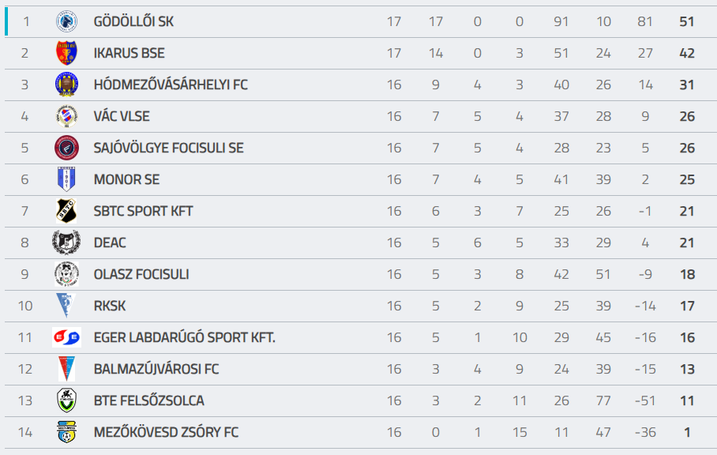
Task: Click the MEZŐKÖVESD ZSÓRY FC team name
Action: (166, 432)
